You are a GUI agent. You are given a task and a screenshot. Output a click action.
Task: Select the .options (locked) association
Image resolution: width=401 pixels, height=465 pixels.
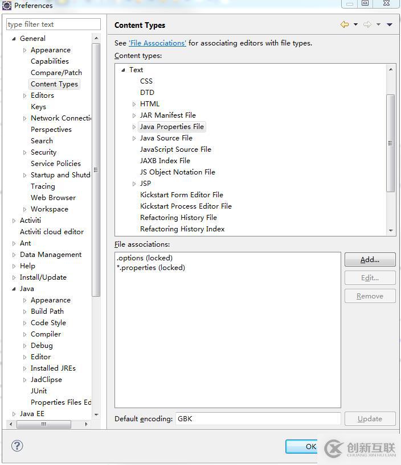(145, 258)
